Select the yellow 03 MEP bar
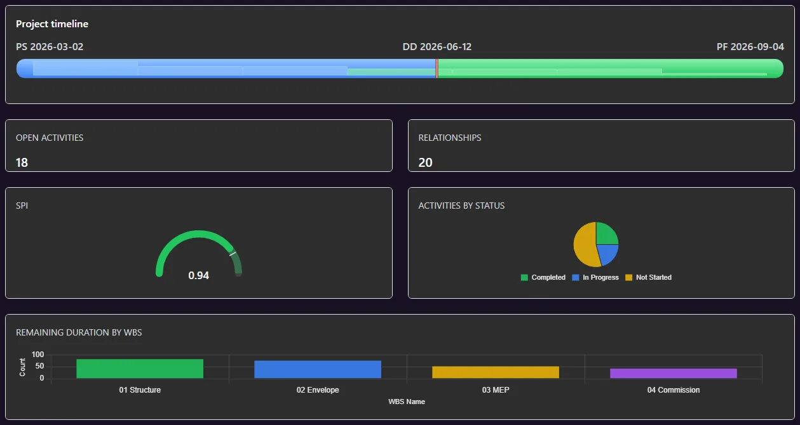 tap(496, 372)
